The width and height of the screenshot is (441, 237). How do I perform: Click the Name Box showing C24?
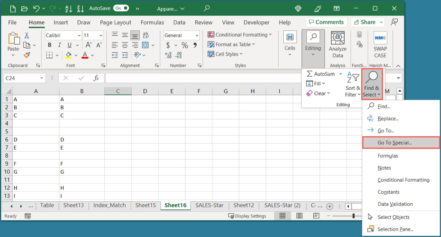pyautogui.click(x=21, y=78)
